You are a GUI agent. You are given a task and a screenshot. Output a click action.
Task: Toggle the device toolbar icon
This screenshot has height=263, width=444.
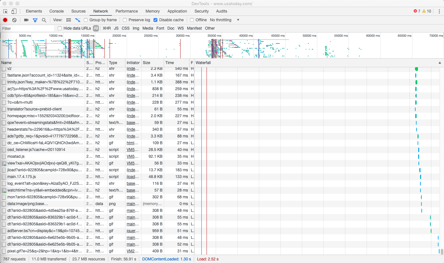[x=14, y=11]
